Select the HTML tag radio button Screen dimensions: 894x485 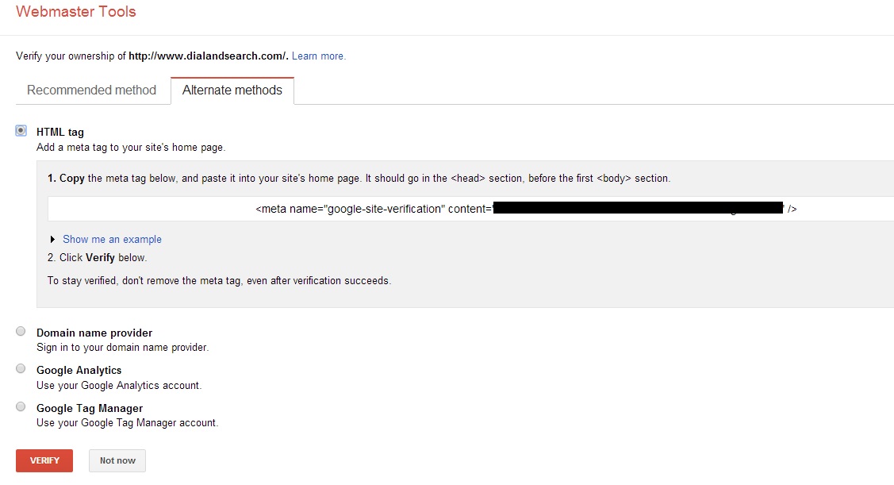click(21, 131)
